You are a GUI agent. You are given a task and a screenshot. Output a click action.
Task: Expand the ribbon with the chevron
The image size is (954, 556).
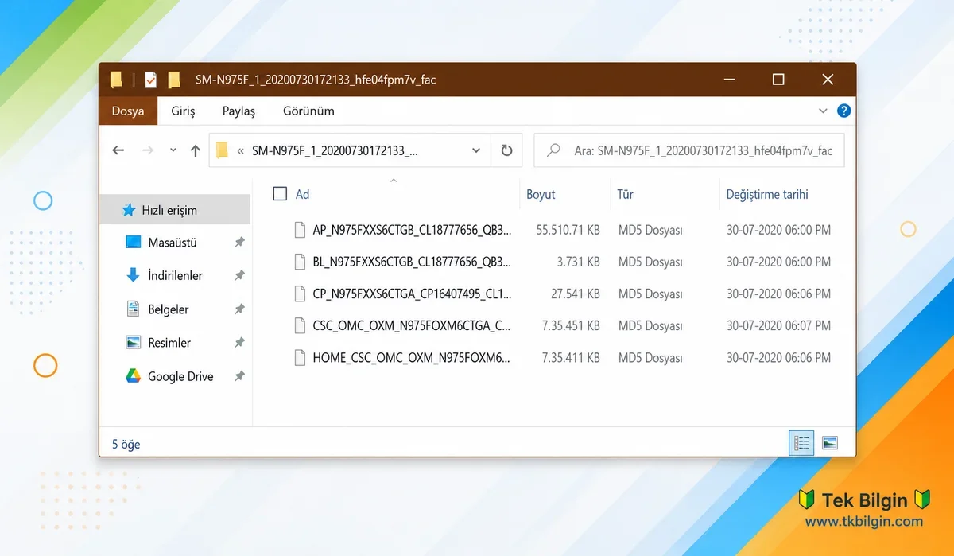pos(823,111)
